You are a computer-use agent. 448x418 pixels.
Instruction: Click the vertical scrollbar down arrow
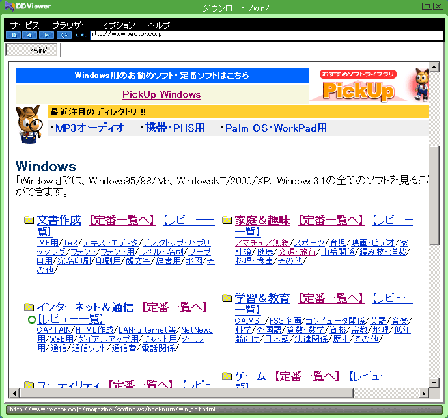(434, 383)
